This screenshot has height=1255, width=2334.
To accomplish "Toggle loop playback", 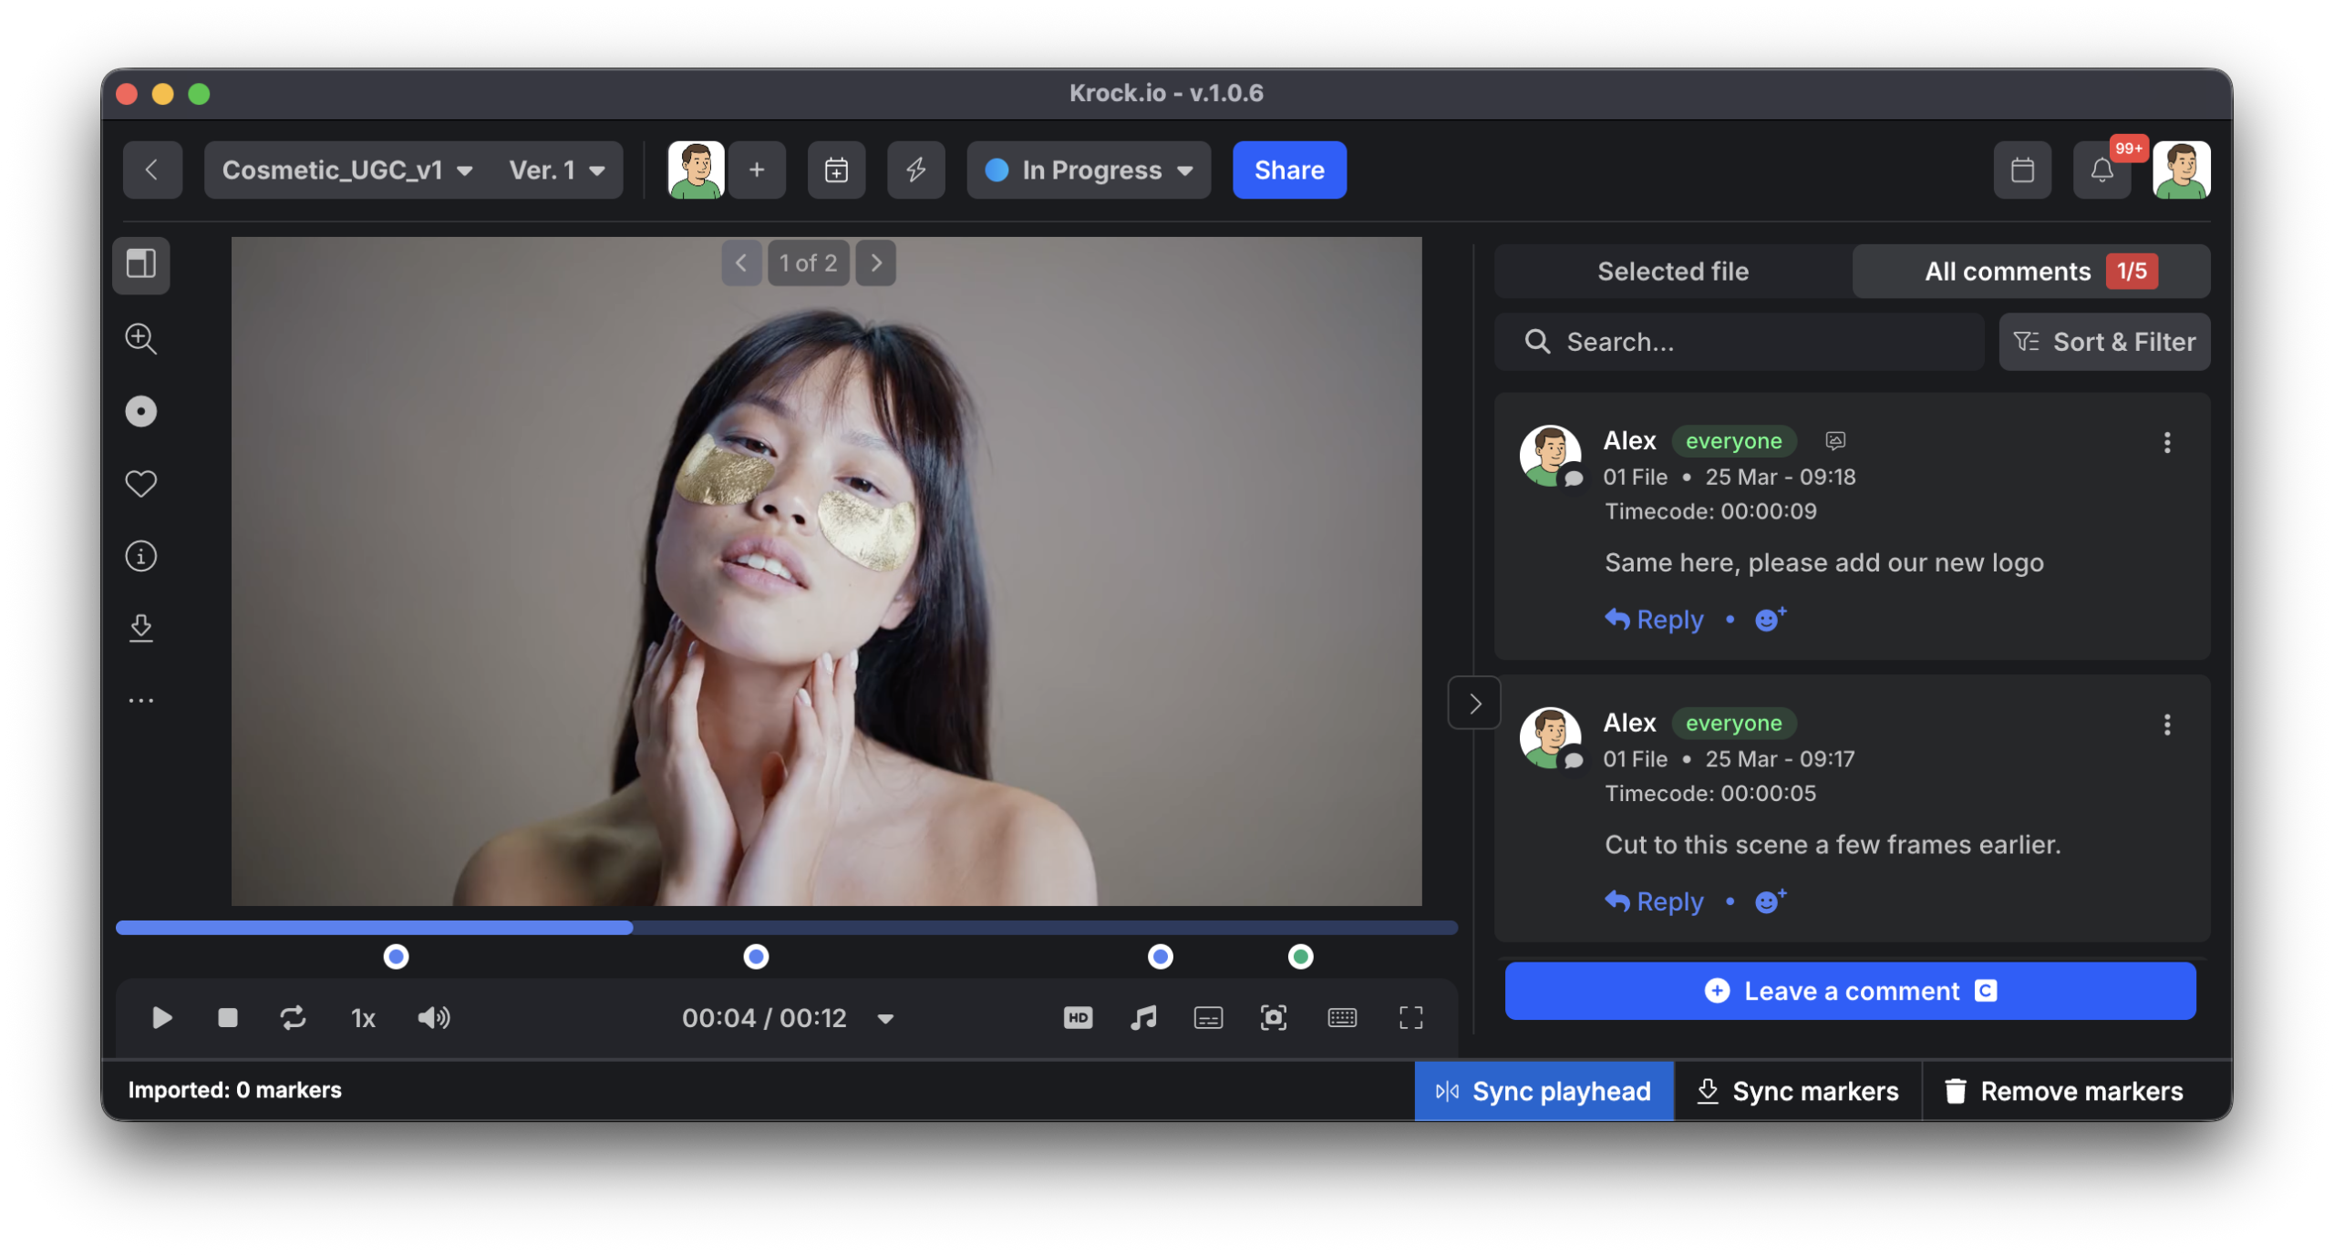I will [x=293, y=1017].
